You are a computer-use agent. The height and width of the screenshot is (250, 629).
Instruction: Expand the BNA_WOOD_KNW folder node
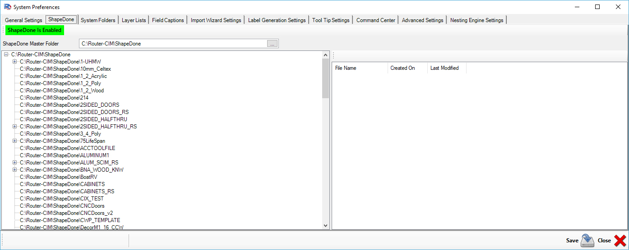point(15,170)
